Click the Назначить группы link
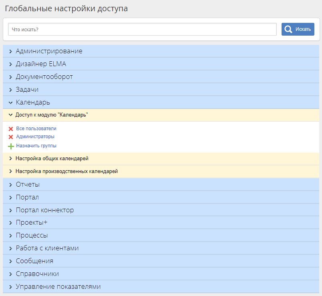322x296 pixels. pos(36,146)
